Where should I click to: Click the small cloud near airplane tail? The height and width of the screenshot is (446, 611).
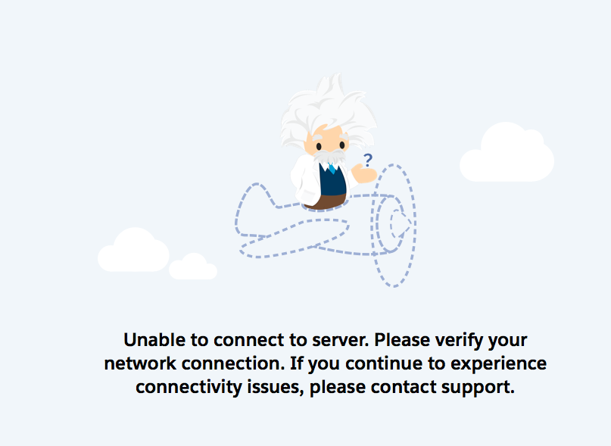pyautogui.click(x=193, y=267)
